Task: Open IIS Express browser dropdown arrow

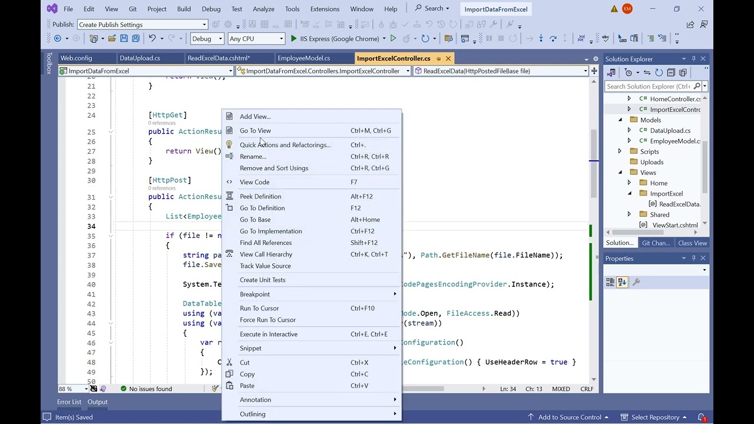Action: pos(383,38)
